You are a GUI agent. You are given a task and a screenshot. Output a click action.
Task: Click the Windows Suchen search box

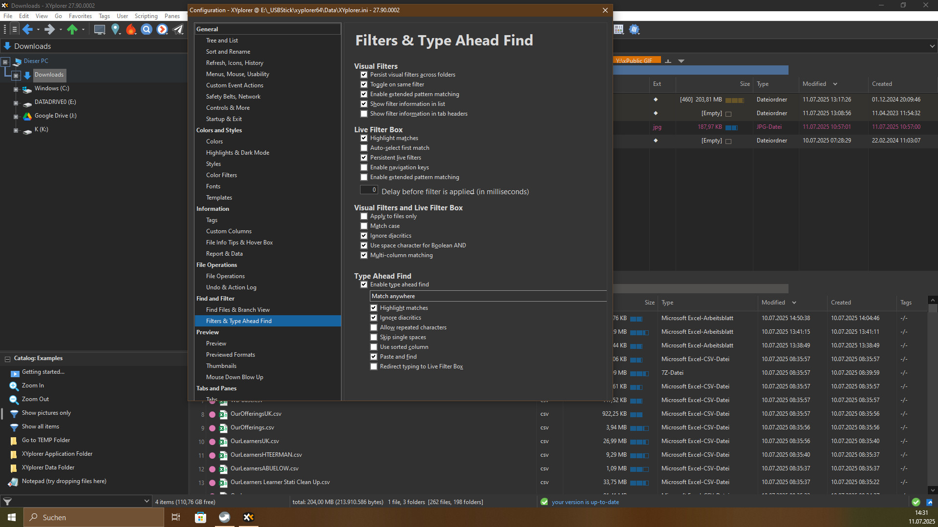coord(94,517)
